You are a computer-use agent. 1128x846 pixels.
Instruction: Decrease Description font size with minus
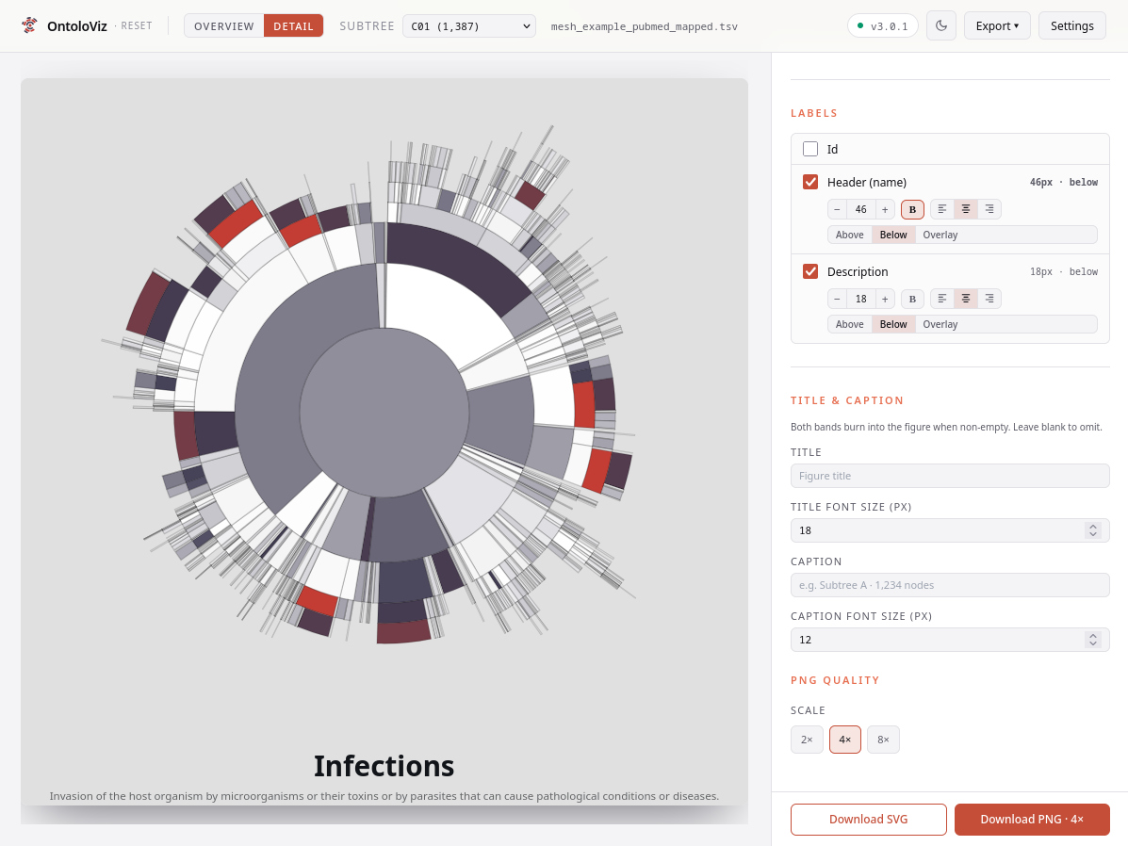837,299
